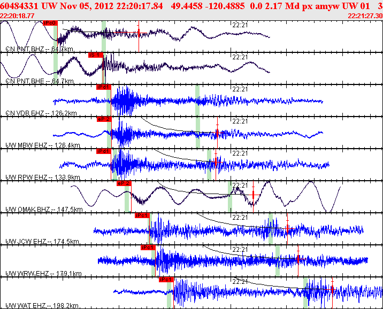Click the iPd1 pick flag on RPW trace

(104, 151)
